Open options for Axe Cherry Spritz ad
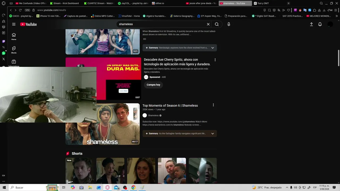 tap(215, 60)
